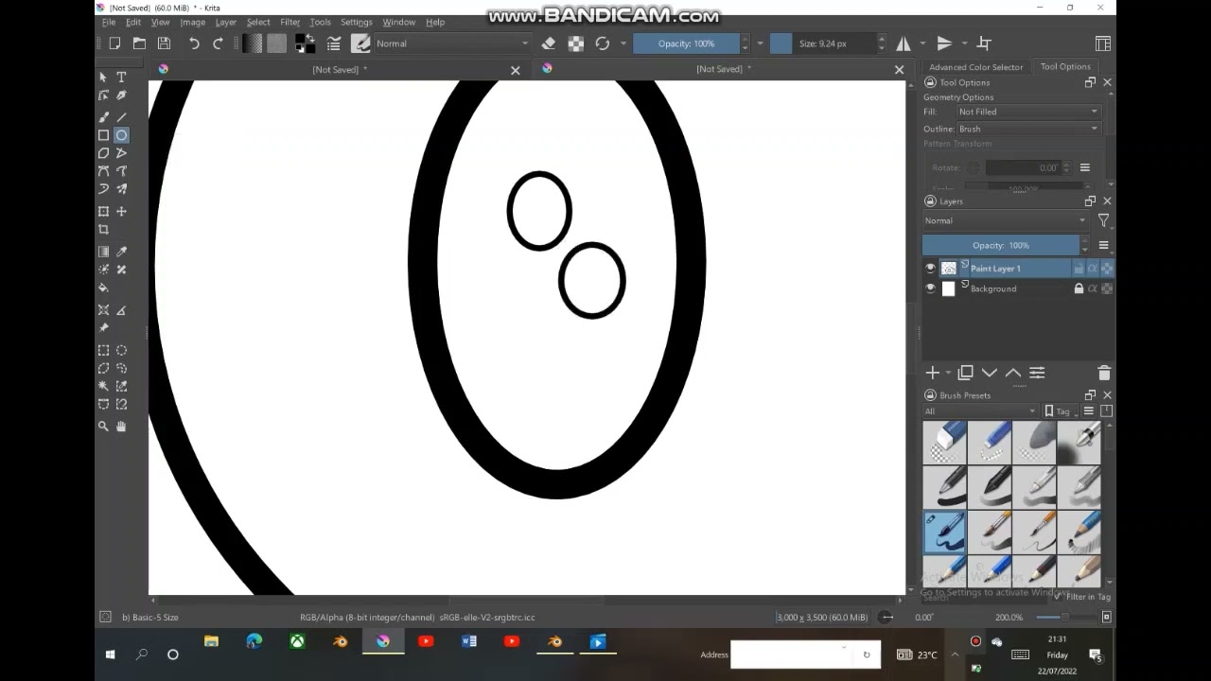The width and height of the screenshot is (1211, 681).
Task: Delete the selected layer
Action: click(x=1104, y=373)
